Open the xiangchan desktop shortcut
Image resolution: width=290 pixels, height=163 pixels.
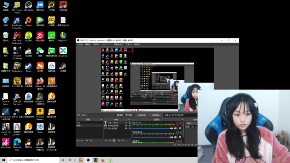(x=63, y=52)
